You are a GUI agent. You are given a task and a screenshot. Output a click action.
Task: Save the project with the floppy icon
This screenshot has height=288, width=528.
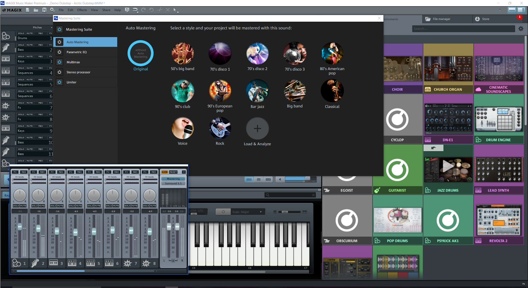coord(44,10)
